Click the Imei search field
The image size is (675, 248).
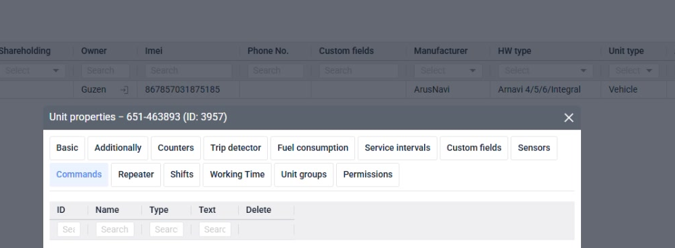189,70
